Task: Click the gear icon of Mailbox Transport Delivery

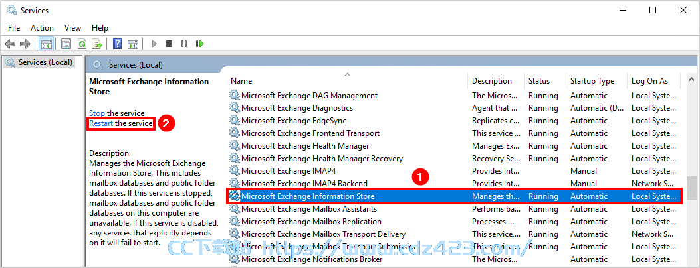Action: [x=235, y=234]
